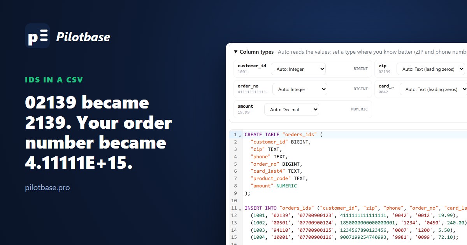Screen dimensions: 467x245
Task: Collapse the Column types disclosure triangle
Action: (x=235, y=52)
